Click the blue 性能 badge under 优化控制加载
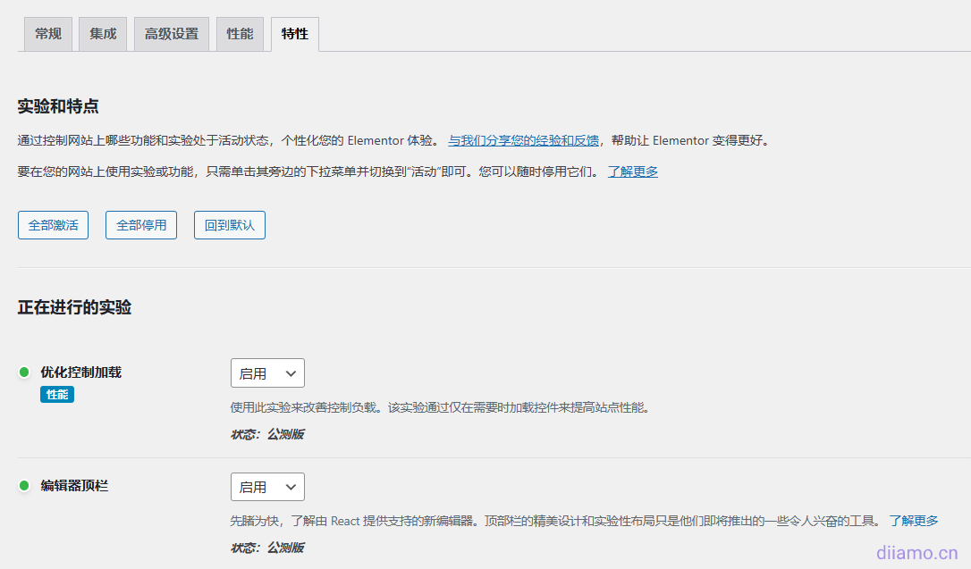 tap(56, 393)
